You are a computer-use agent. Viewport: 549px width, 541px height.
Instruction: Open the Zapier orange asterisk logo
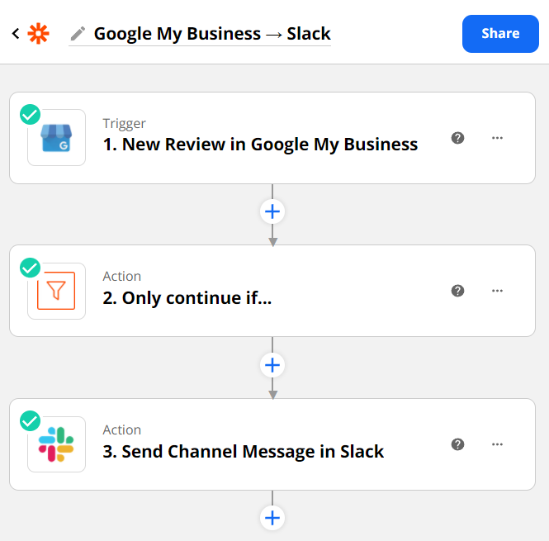(38, 34)
